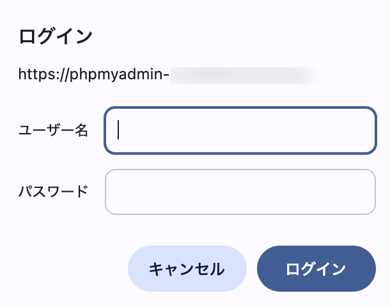This screenshot has width=390, height=307.
Task: Click the パスワード label text
Action: [53, 191]
